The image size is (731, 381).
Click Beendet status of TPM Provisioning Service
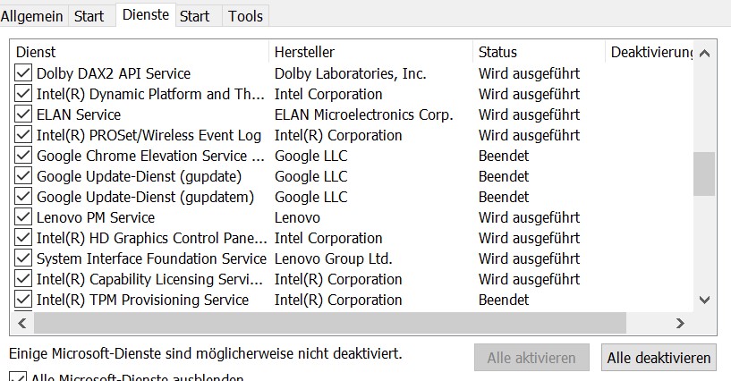(x=504, y=299)
